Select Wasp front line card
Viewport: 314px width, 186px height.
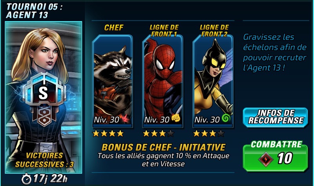coord(213,81)
